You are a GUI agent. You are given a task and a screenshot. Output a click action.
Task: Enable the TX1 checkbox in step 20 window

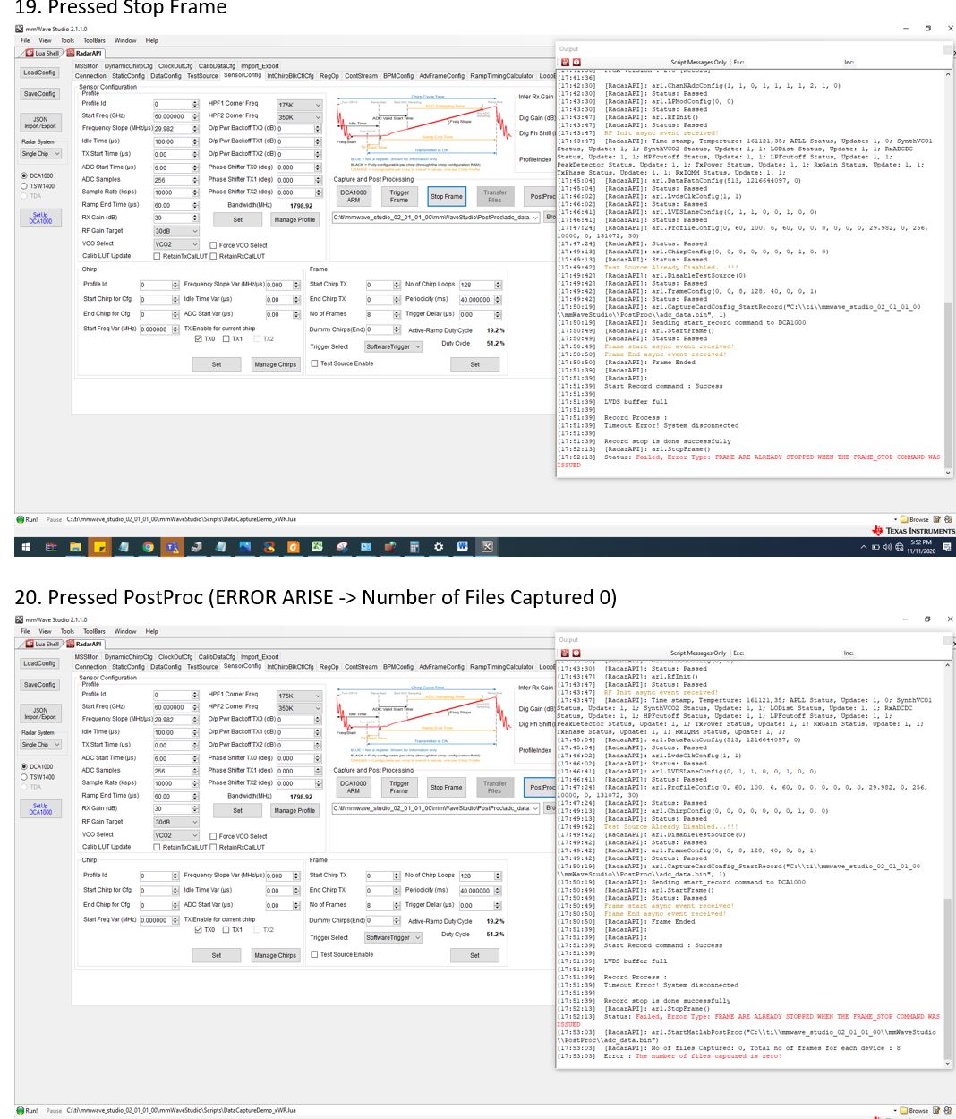click(226, 930)
